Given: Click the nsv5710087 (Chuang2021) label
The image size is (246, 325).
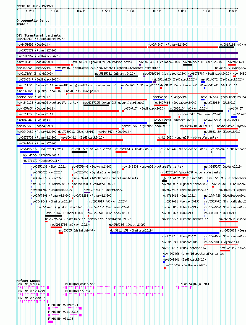Looking at the screenshot, I should click(x=140, y=85).
